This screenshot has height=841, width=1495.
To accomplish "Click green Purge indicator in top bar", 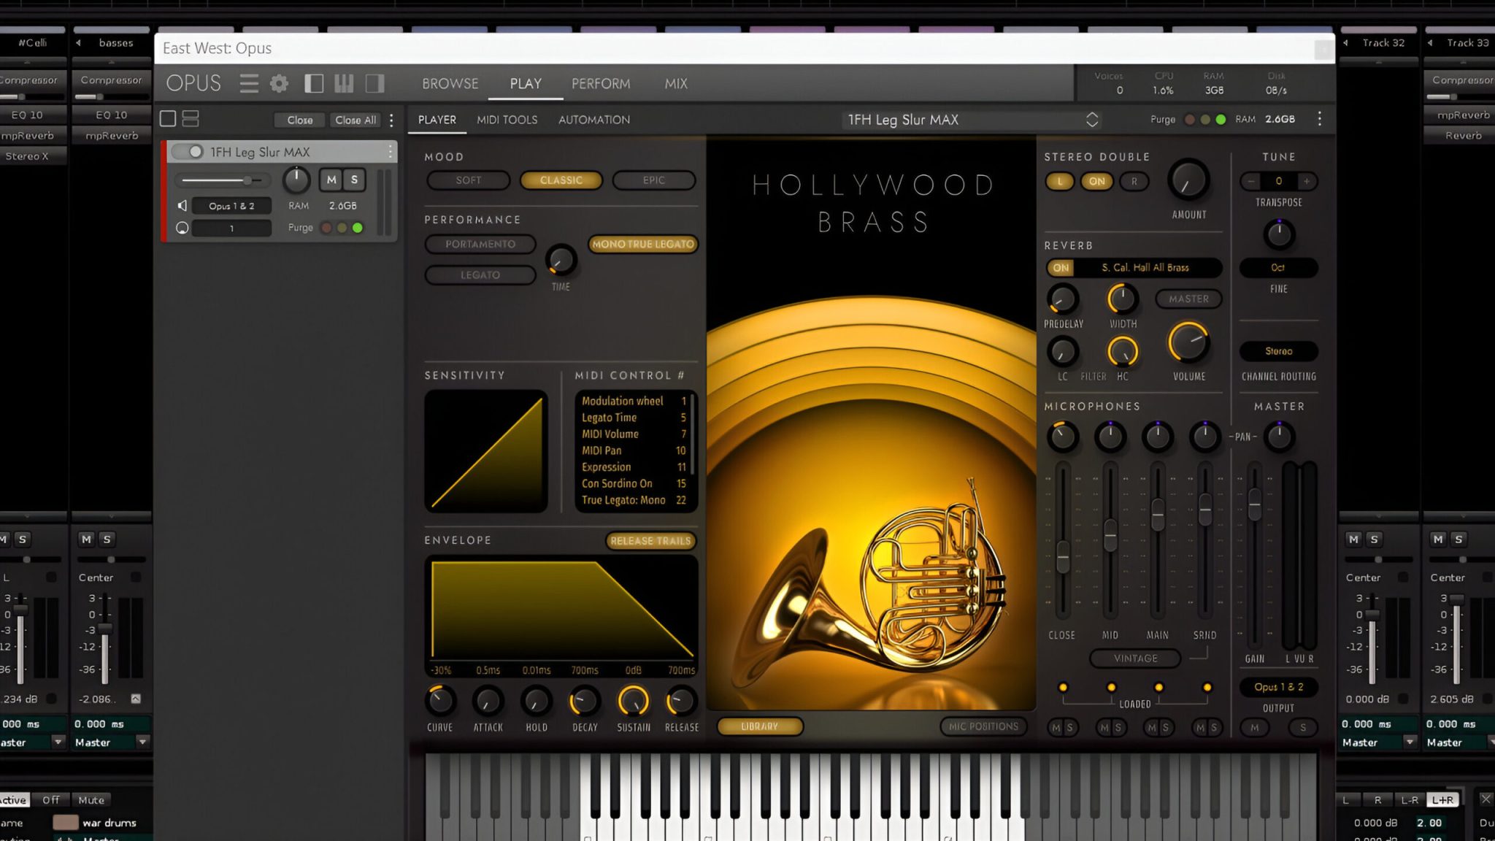I will (1221, 119).
